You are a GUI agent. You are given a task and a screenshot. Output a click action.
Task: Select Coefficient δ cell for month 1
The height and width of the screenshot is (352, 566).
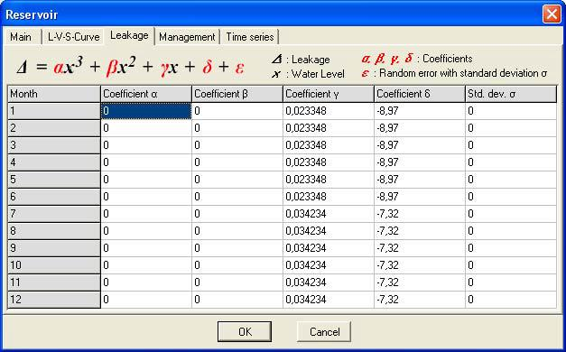click(x=420, y=111)
